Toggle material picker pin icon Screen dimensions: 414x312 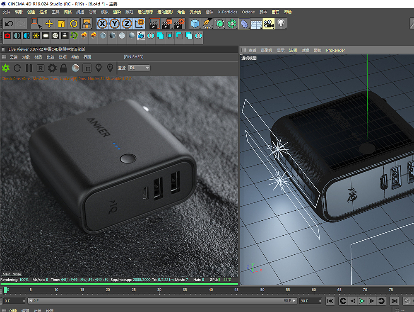[x=110, y=68]
